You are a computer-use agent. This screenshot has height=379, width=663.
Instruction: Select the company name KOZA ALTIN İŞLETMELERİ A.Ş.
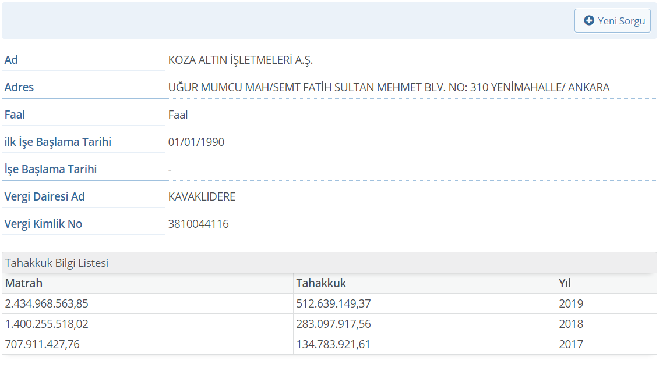coord(241,60)
